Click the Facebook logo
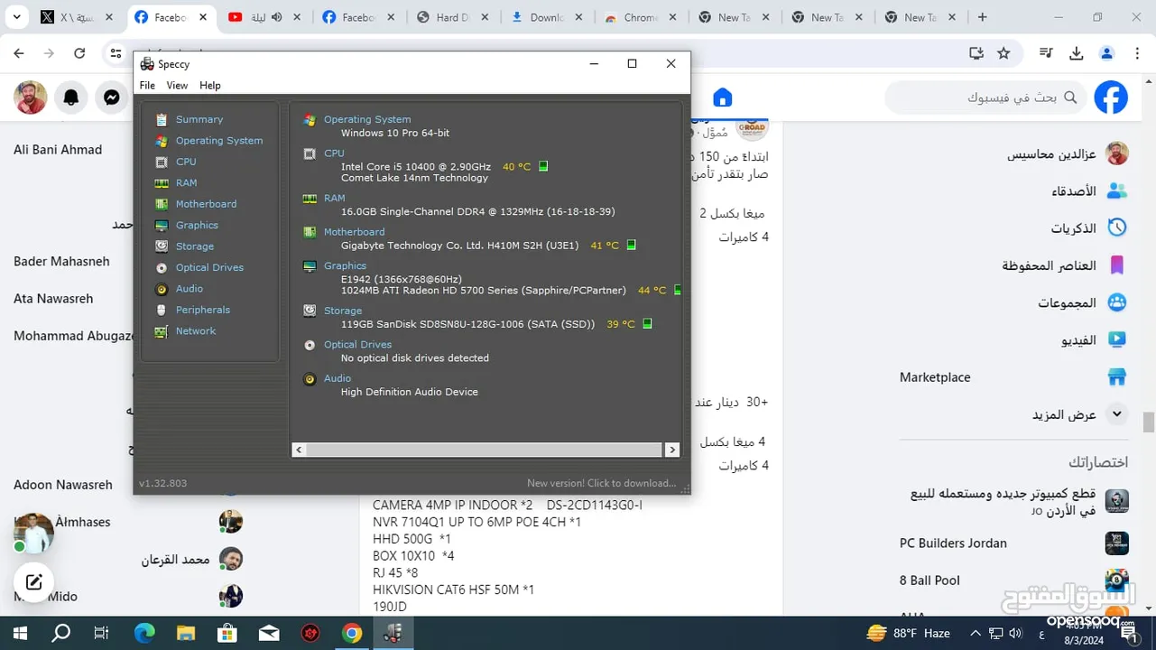1156x650 pixels. (1111, 97)
